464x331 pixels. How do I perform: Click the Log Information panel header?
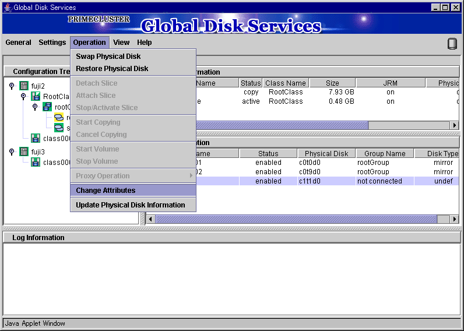[231, 238]
